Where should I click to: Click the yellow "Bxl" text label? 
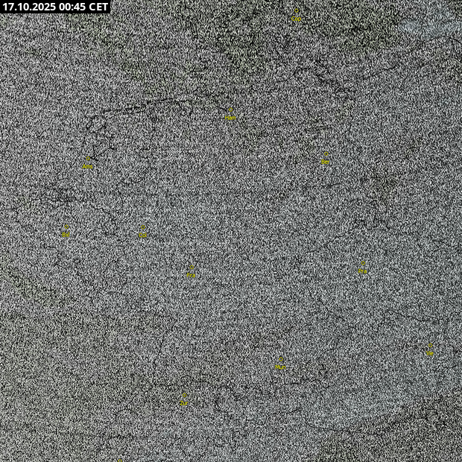[66, 235]
